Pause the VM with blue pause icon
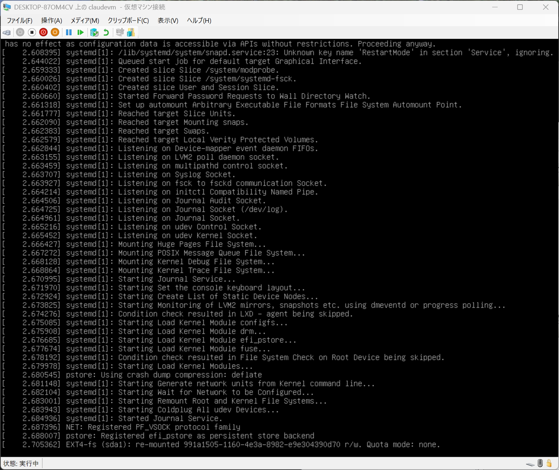 click(x=69, y=32)
